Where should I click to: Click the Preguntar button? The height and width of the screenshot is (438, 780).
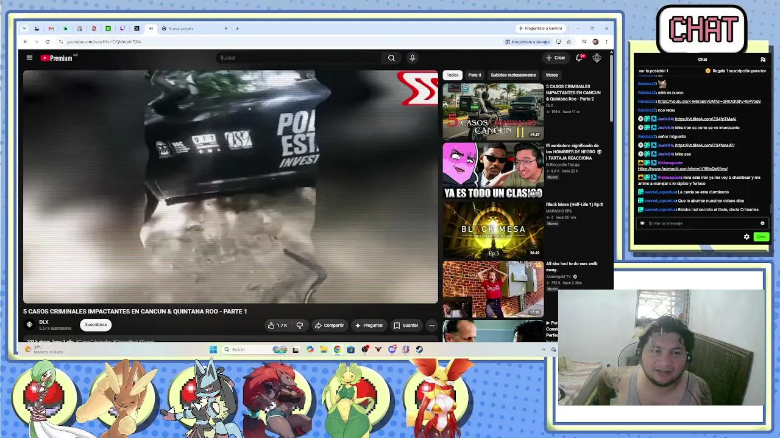tap(369, 325)
